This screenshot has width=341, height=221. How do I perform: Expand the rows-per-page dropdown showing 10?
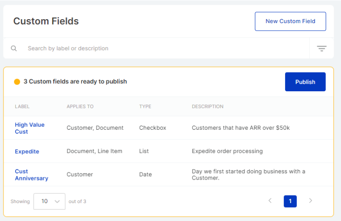coord(49,201)
